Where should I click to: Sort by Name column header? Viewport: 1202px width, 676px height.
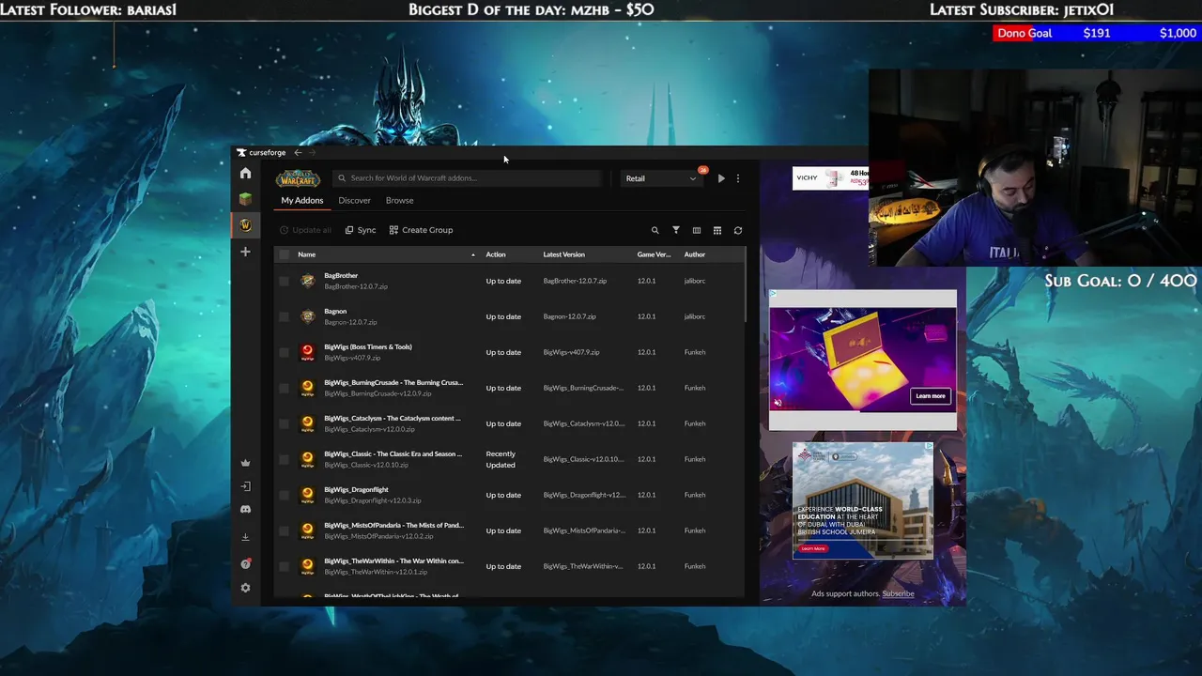[306, 254]
